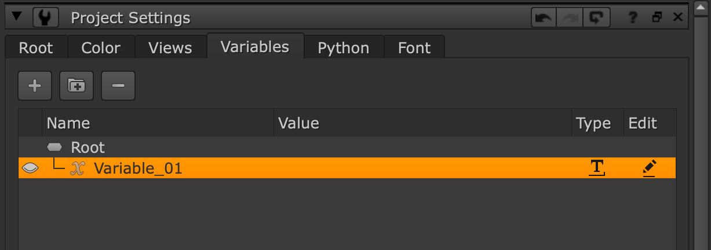Image resolution: width=711 pixels, height=250 pixels.
Task: Collapse the Project Settings panel triangle
Action: click(17, 17)
